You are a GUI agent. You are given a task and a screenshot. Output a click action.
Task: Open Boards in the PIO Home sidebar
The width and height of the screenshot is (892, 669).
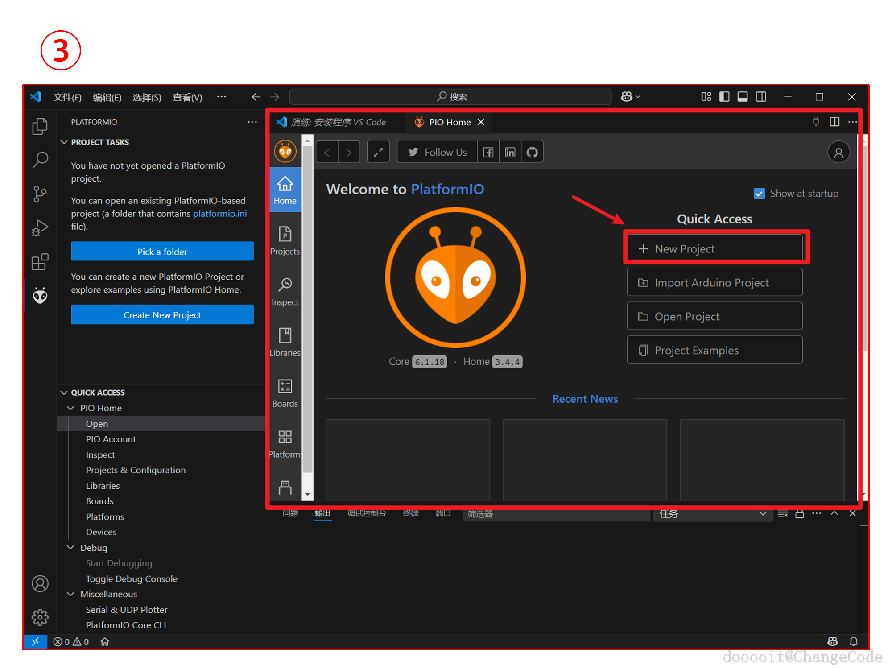point(285,392)
